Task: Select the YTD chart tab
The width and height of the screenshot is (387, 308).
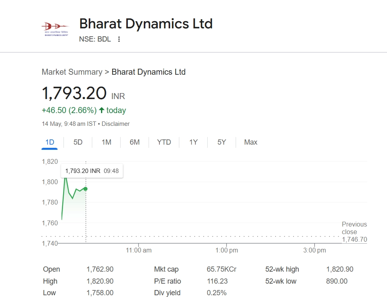Action: tap(164, 142)
